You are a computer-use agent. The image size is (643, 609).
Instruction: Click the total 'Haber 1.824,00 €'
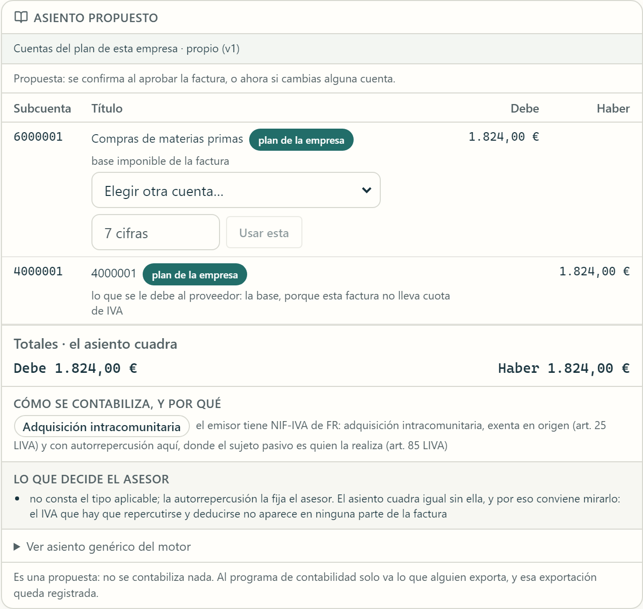pos(564,368)
